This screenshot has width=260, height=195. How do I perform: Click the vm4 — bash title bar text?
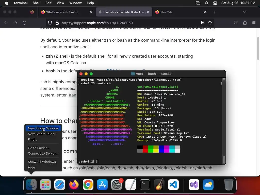[154, 74]
